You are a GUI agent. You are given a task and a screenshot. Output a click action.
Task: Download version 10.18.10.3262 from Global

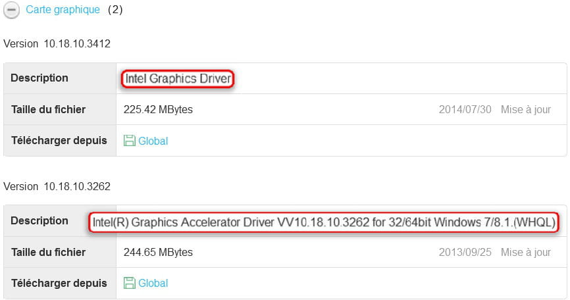(x=153, y=284)
